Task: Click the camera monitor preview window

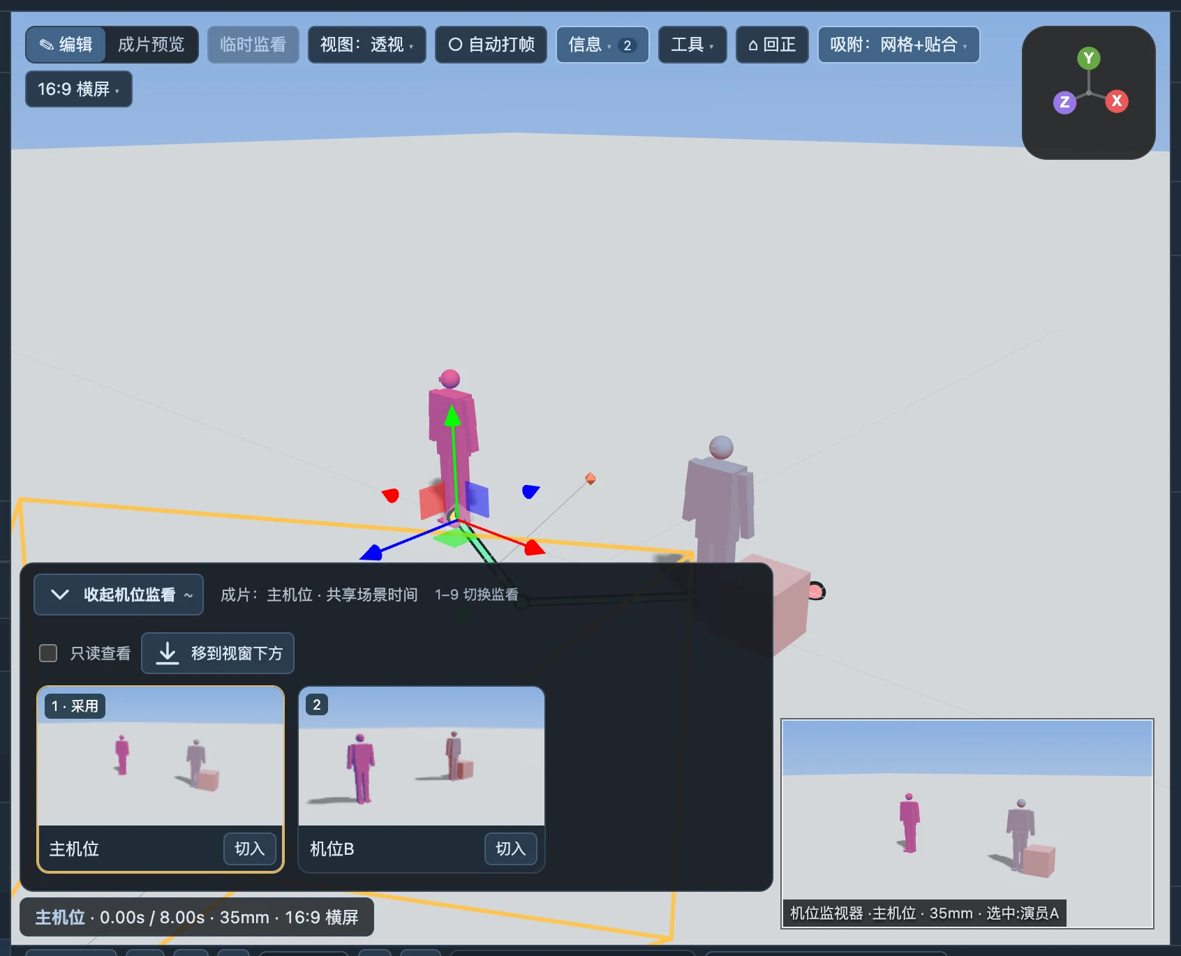Action: (967, 823)
